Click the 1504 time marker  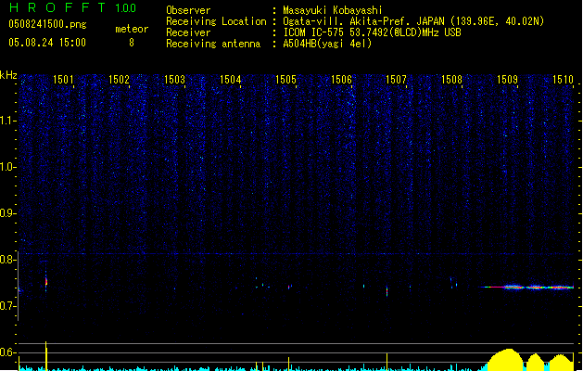230,80
